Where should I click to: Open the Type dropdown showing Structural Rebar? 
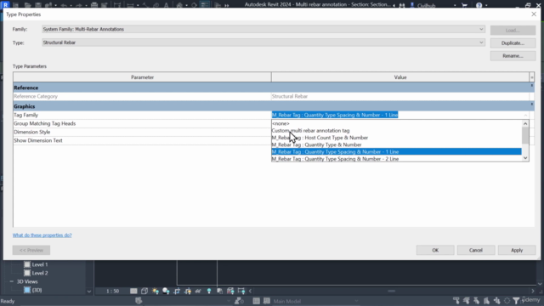(x=263, y=42)
